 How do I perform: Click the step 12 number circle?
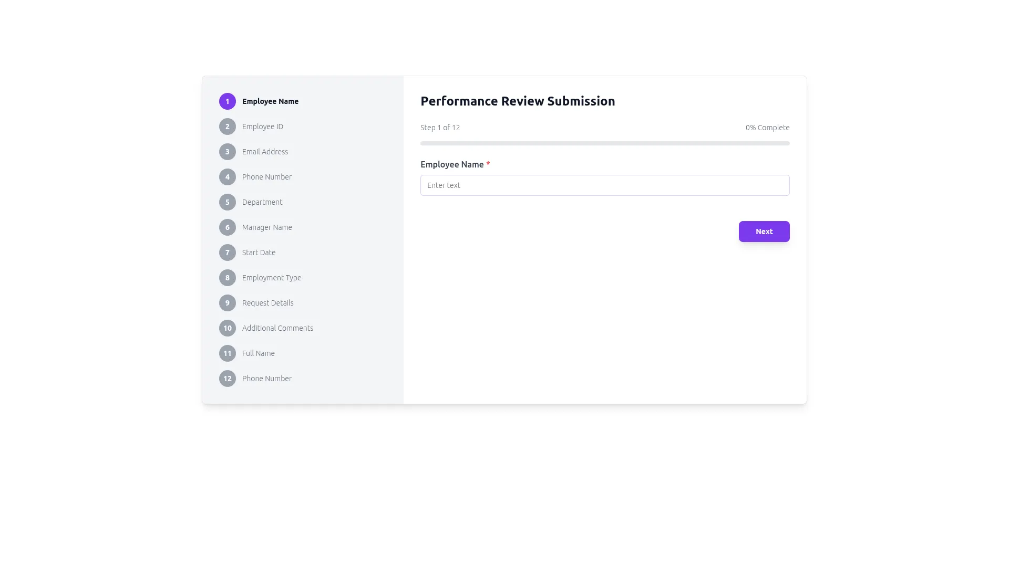point(227,379)
